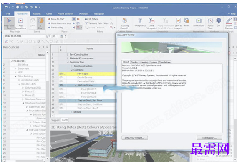Open Translations tab in About dialog
This screenshot has width=237, height=162.
click(x=165, y=62)
